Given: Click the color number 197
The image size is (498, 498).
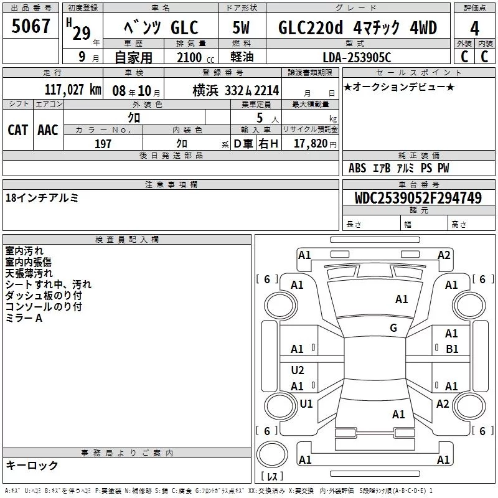Looking at the screenshot, I should coord(103,144).
